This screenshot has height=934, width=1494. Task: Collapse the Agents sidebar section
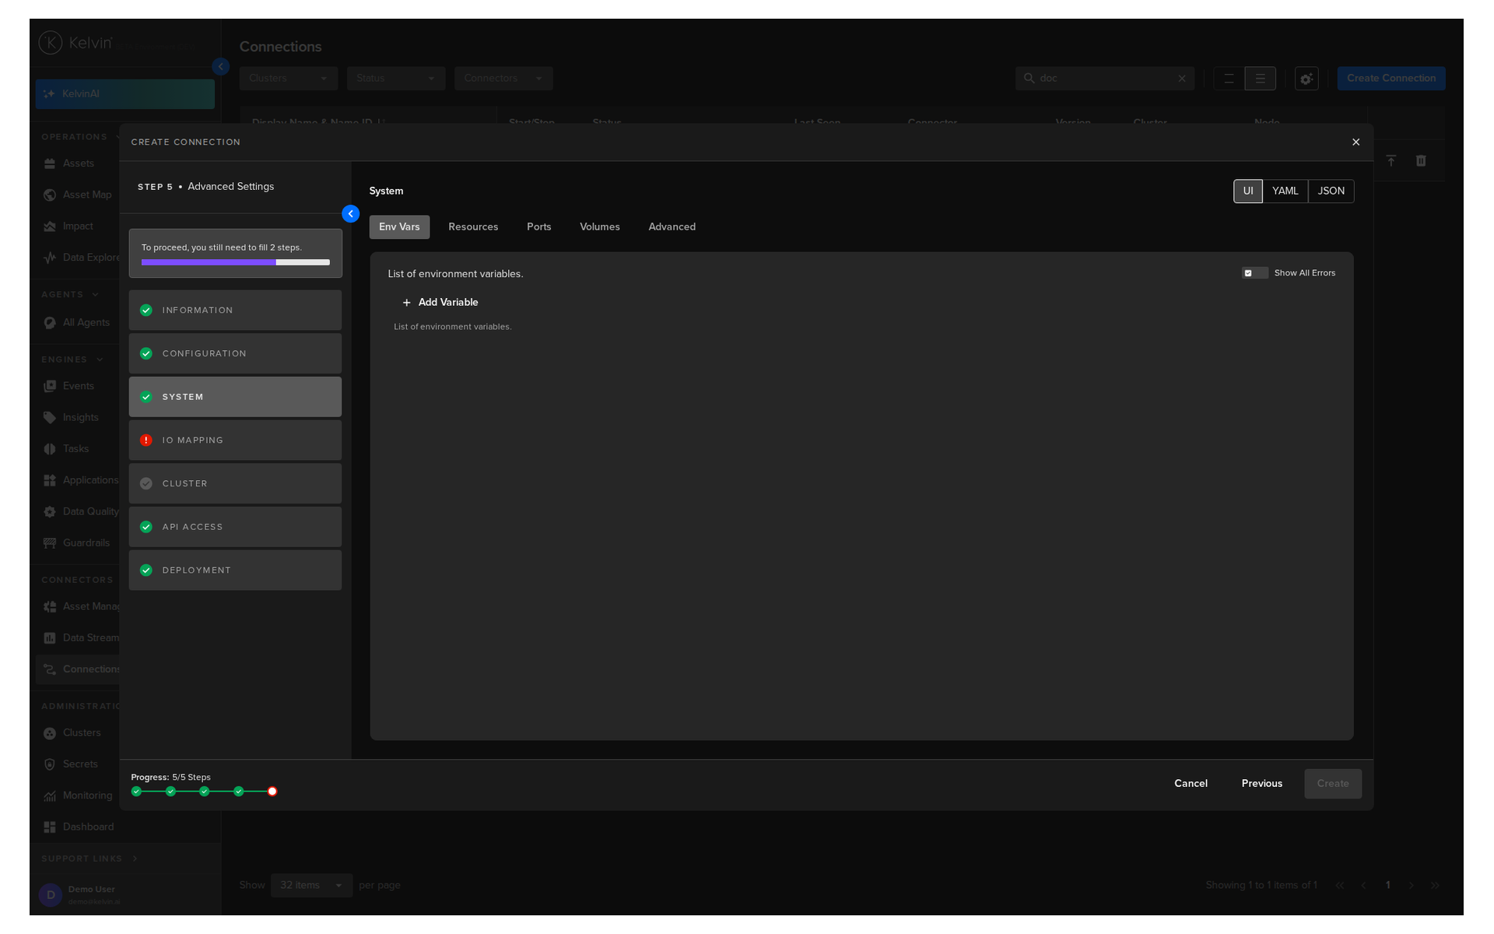tap(70, 295)
